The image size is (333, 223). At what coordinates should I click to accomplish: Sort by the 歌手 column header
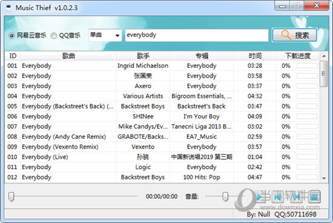(x=143, y=56)
